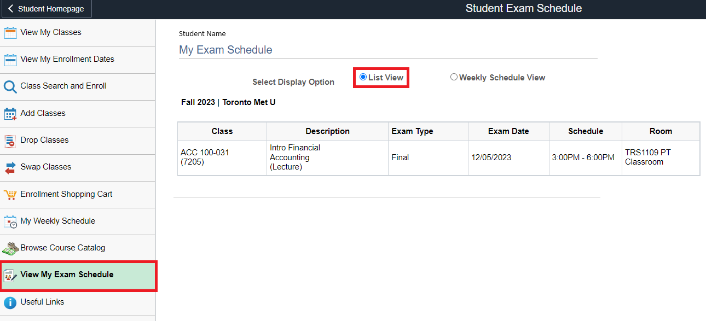Click the ACC 100-031 class cell
The image size is (706, 321).
(x=205, y=157)
